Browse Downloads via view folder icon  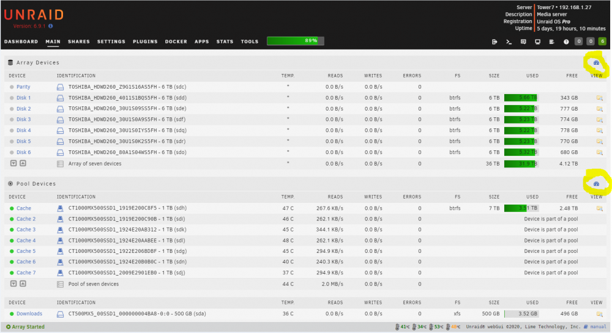pos(599,314)
